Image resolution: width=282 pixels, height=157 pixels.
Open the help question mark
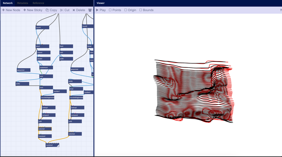[281, 10]
